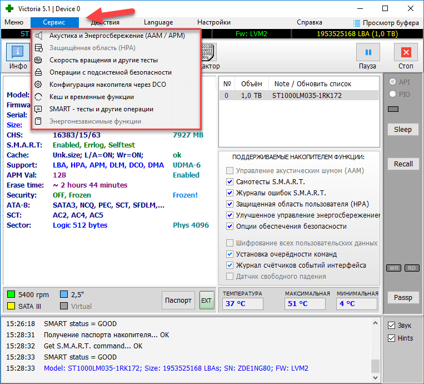Click the RD indicator
Viewport: 424px width, 384px height.
[412, 268]
